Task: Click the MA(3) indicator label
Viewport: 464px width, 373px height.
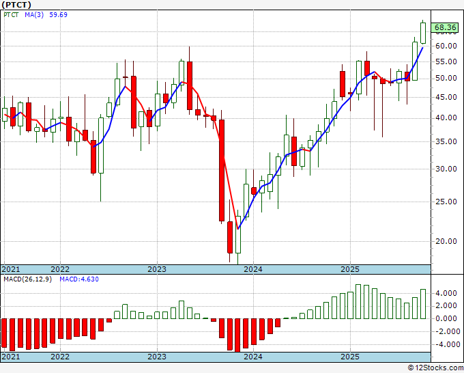Action: coord(34,15)
